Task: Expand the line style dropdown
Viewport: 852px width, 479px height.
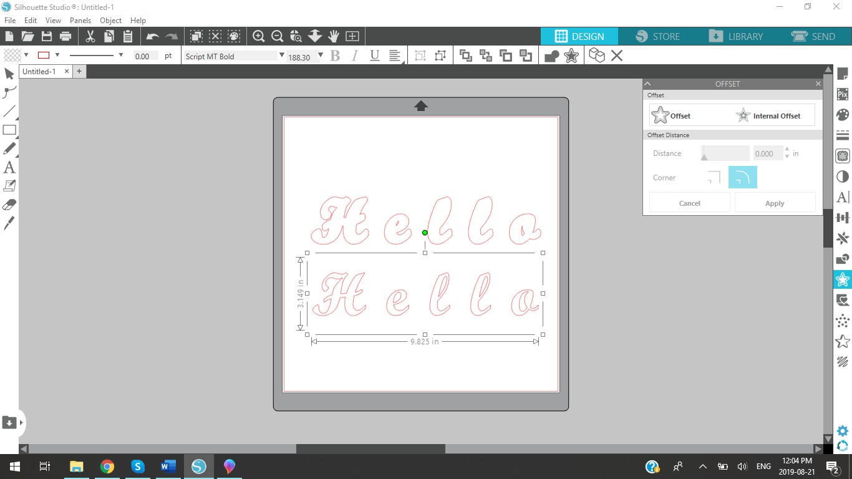Action: 120,56
